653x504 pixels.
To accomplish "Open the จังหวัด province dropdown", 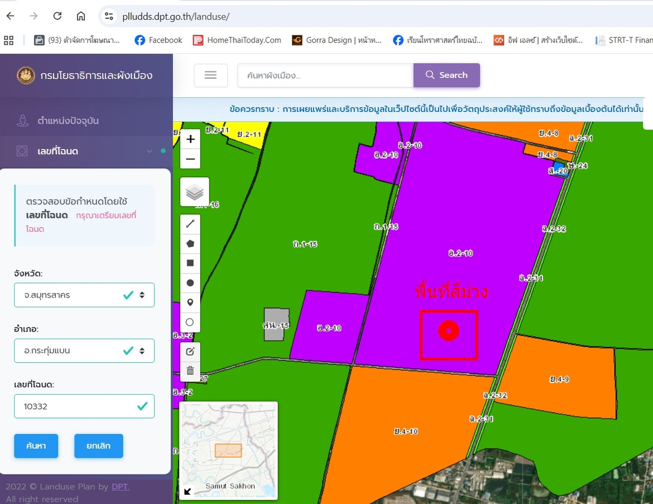I will pyautogui.click(x=84, y=295).
